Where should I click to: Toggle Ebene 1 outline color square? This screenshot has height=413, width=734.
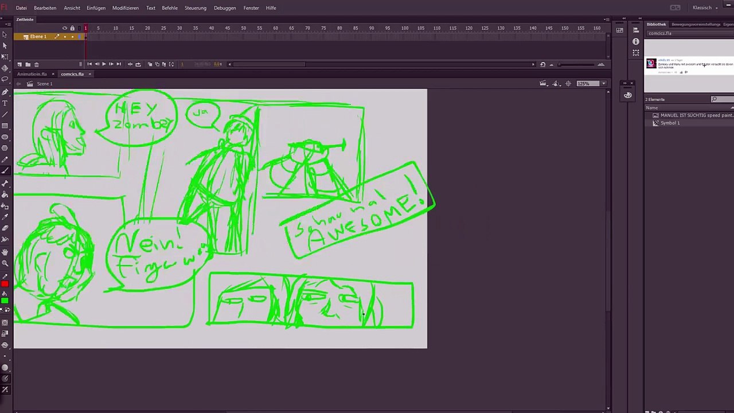click(x=80, y=37)
